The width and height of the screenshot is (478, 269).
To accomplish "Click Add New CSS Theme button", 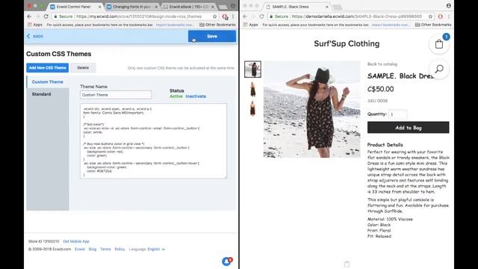I will (x=47, y=68).
